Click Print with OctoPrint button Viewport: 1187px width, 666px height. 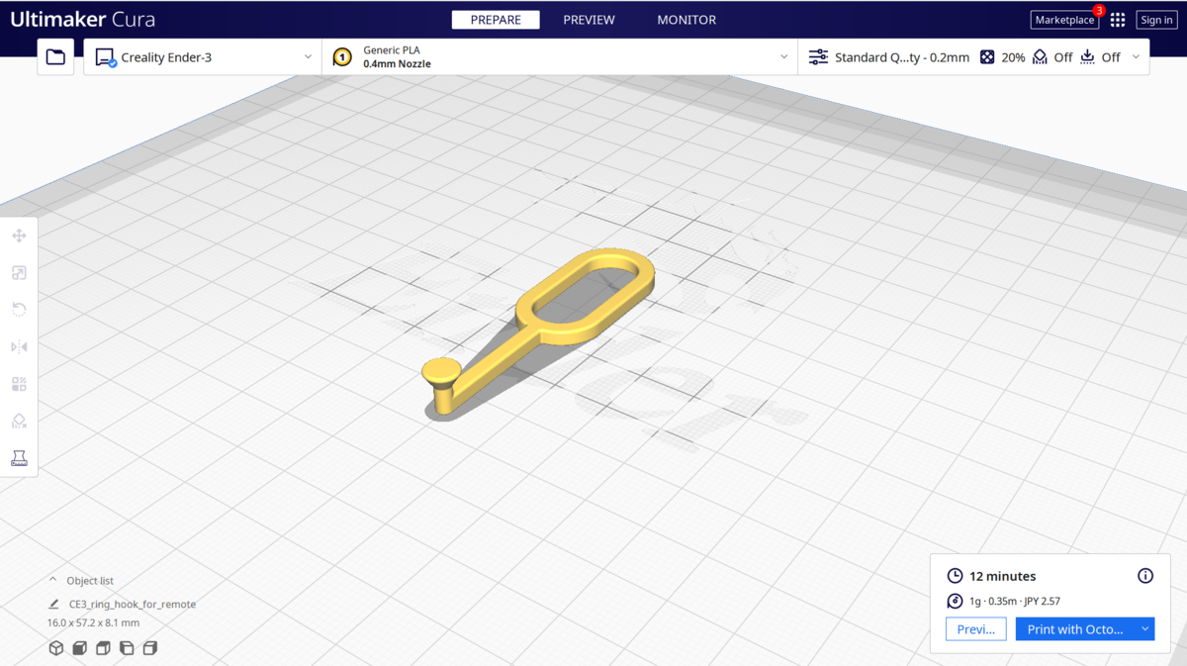(x=1075, y=629)
